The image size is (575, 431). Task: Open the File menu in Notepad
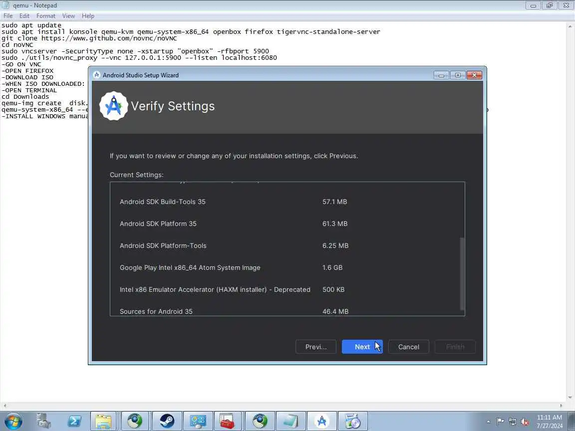pyautogui.click(x=8, y=16)
